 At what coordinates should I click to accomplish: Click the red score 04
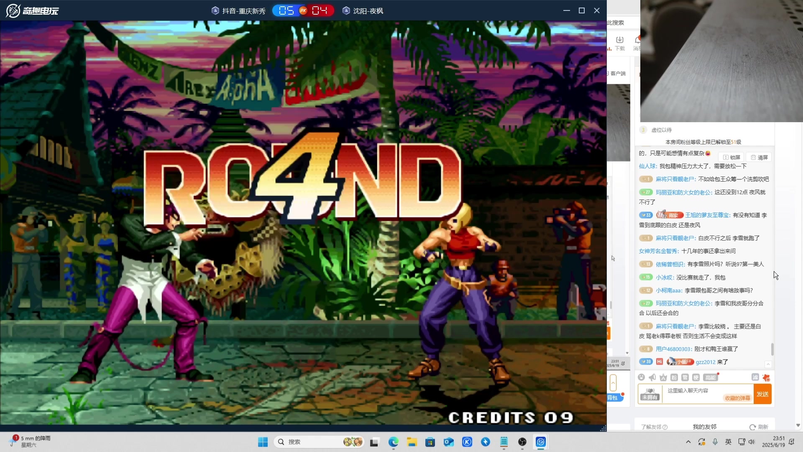point(320,10)
